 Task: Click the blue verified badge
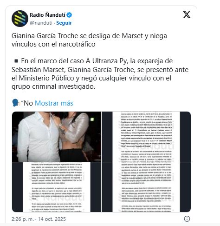click(x=69, y=15)
